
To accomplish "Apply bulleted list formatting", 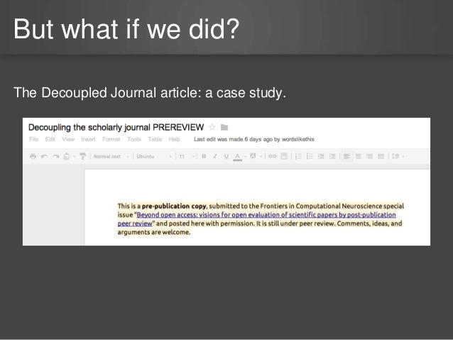I will [310, 156].
